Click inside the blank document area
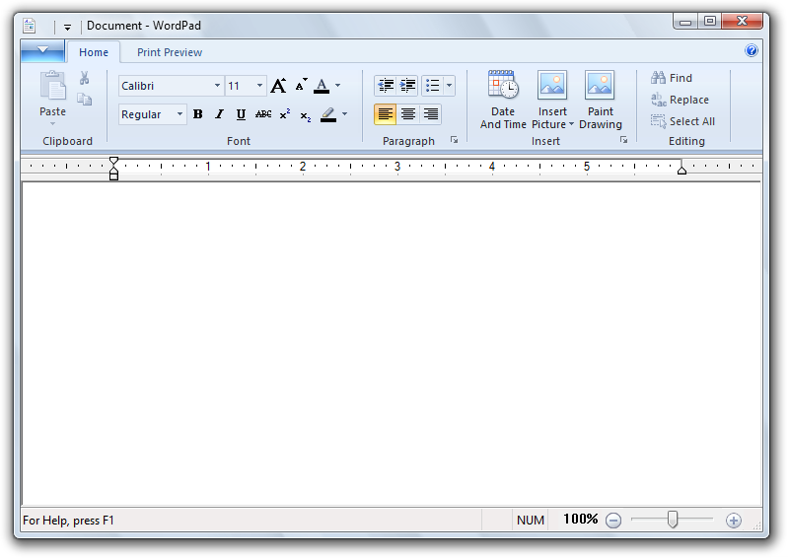The width and height of the screenshot is (789, 558). click(x=391, y=343)
